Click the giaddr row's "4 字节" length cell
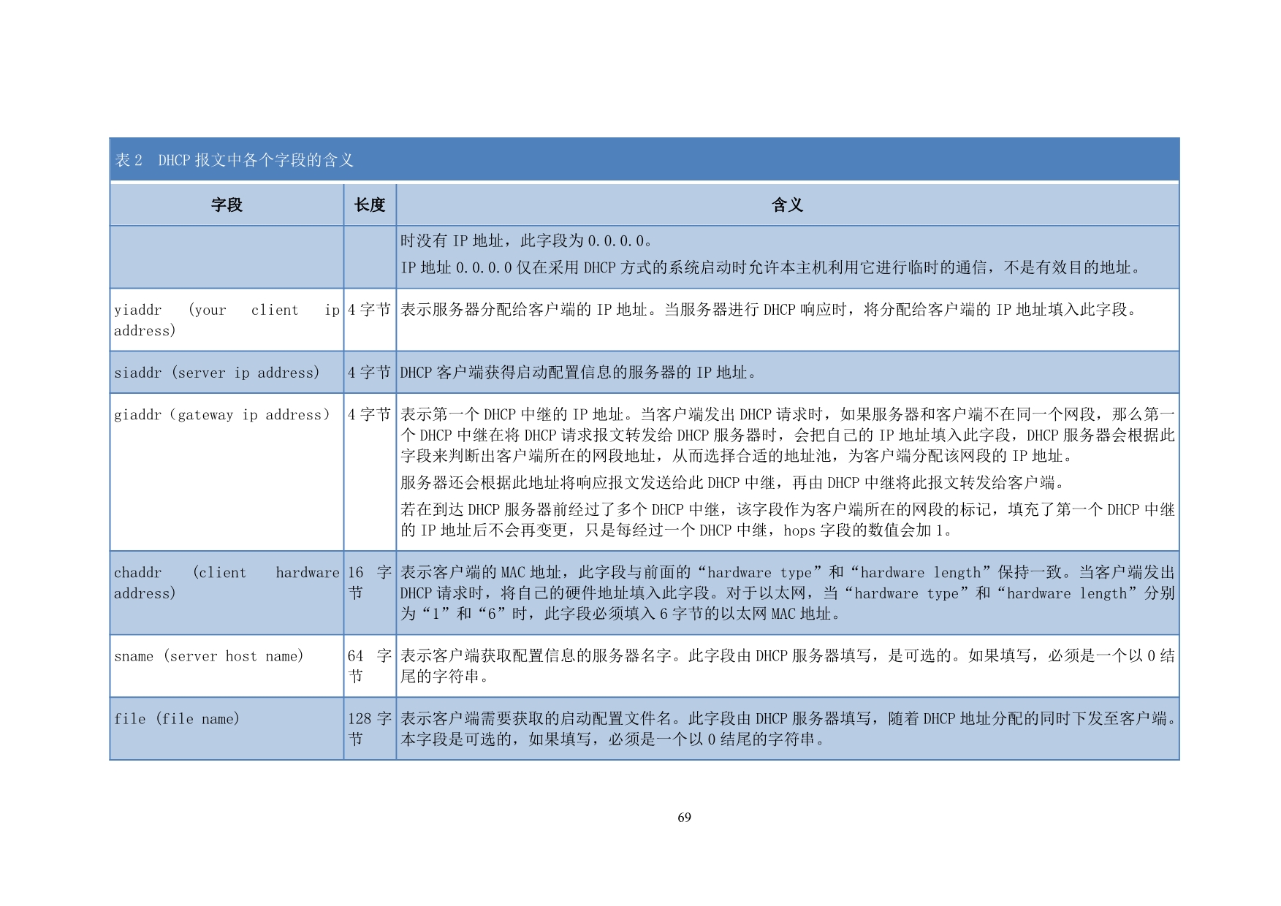The image size is (1281, 906). (x=370, y=415)
